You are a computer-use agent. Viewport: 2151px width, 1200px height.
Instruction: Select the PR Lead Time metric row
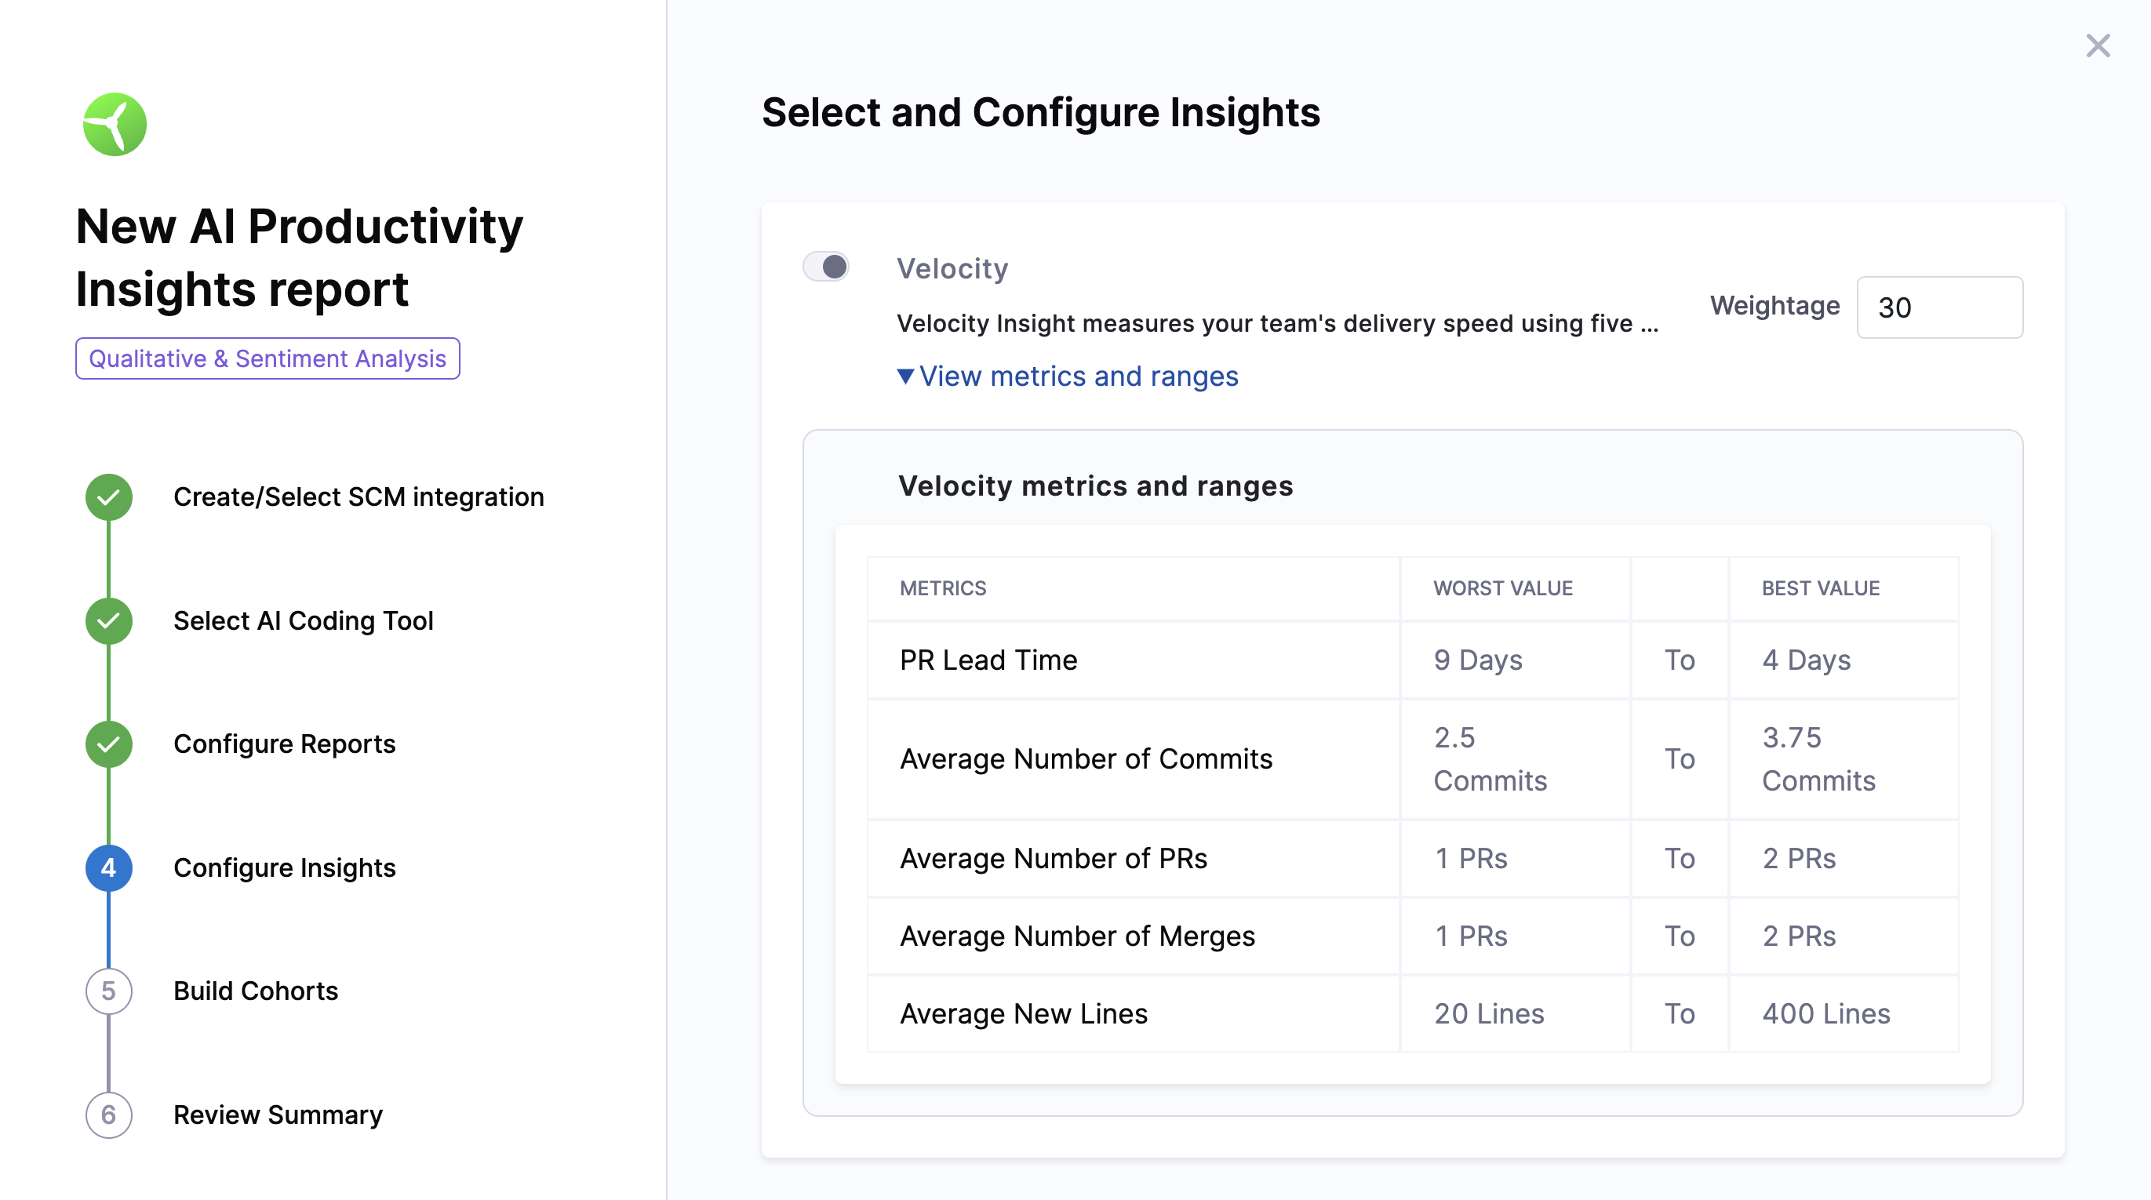[988, 660]
